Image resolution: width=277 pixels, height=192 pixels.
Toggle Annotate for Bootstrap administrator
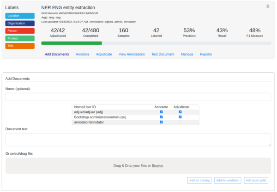coord(161,117)
